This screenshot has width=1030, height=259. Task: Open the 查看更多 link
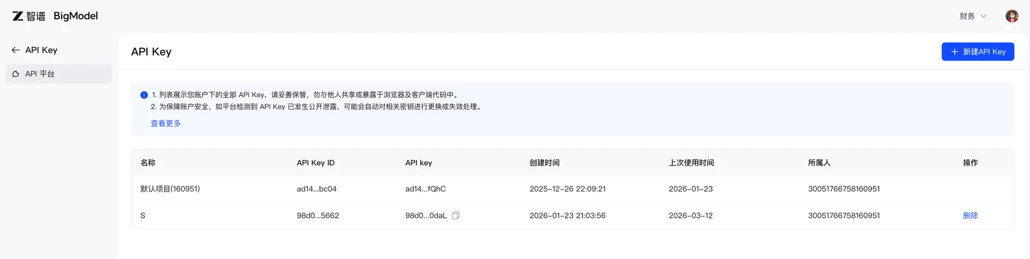165,123
